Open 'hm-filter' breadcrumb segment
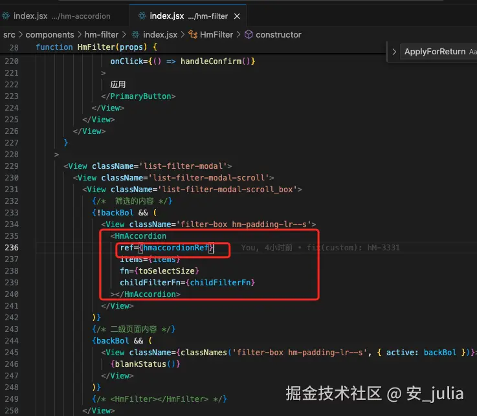Screen dimensions: 477x416 [102, 35]
